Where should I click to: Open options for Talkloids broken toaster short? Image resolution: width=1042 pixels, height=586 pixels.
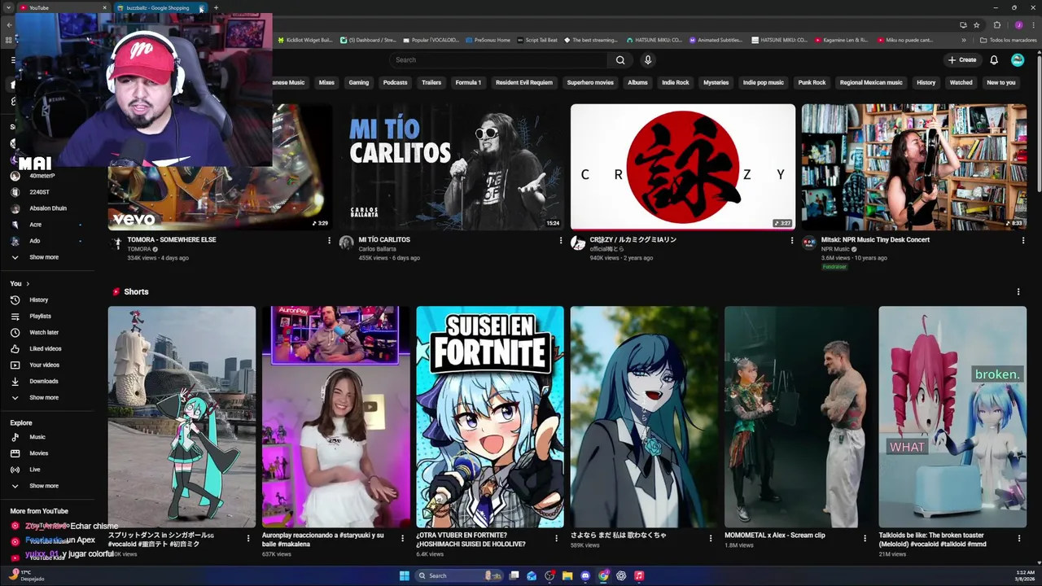(x=1018, y=538)
